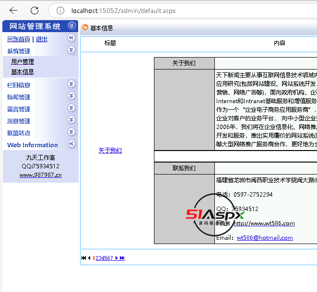Image resolution: width=317 pixels, height=292 pixels.
Task: Click the site info icon in address bar
Action: (x=60, y=11)
